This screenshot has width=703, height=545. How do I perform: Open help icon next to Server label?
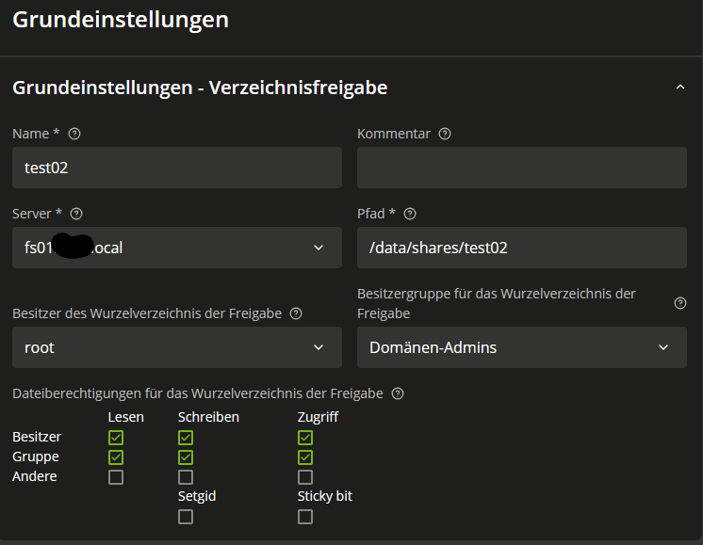[76, 214]
